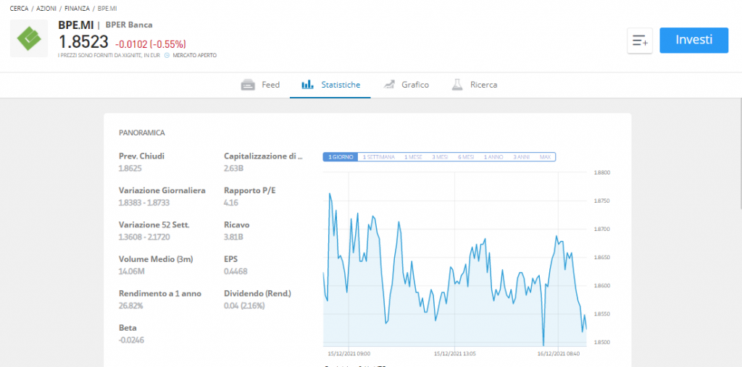The height and width of the screenshot is (367, 742).
Task: Click the MERCATO APERTO status text
Action: [194, 55]
